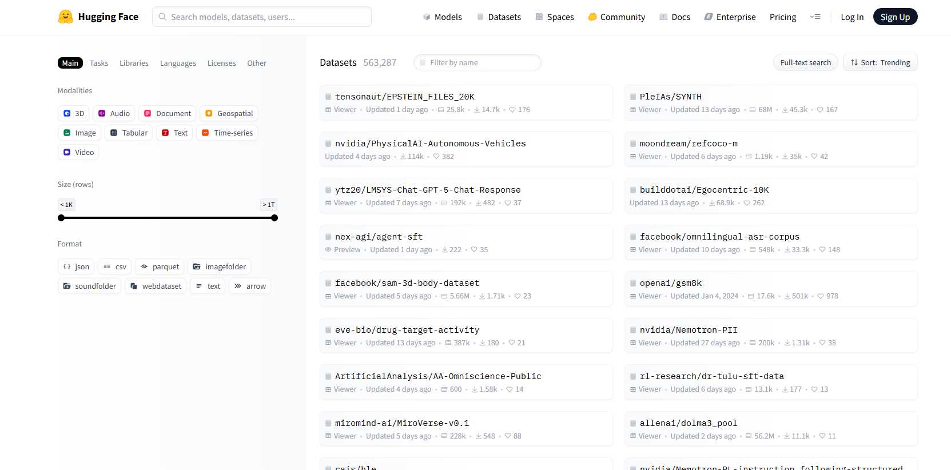Select the Main filter tab

click(x=70, y=63)
